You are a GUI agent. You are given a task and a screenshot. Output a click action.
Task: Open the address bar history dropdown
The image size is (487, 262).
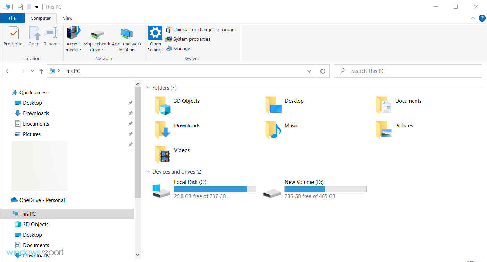309,71
